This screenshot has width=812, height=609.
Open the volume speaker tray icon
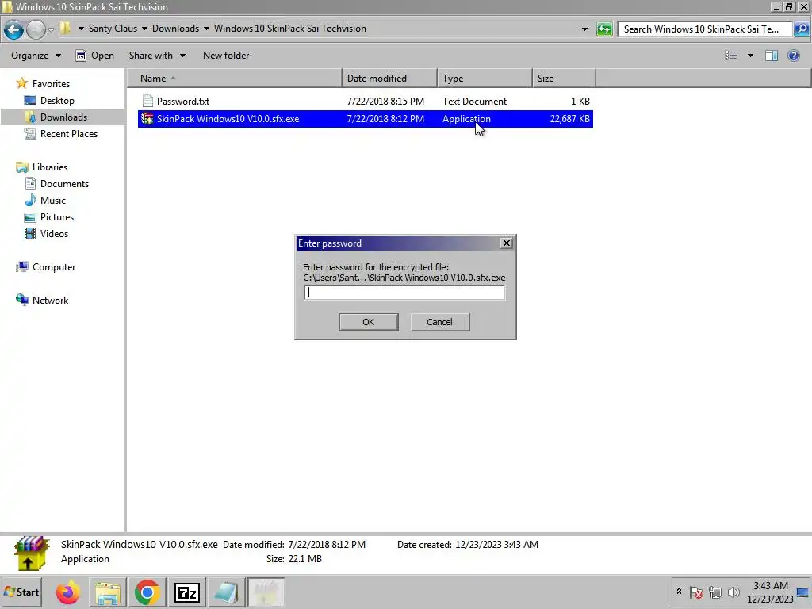(733, 592)
